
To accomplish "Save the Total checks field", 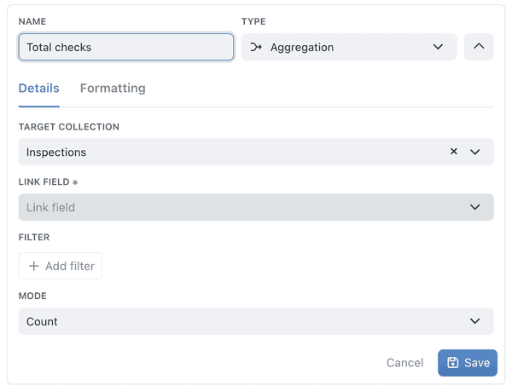I will [x=468, y=363].
